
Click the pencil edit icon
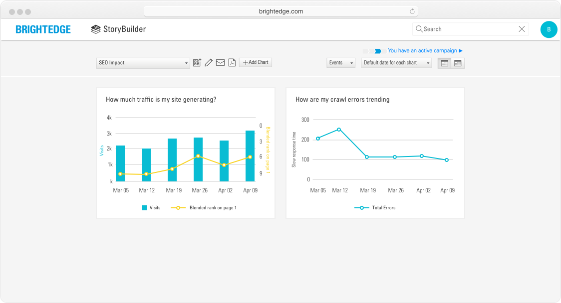click(209, 63)
